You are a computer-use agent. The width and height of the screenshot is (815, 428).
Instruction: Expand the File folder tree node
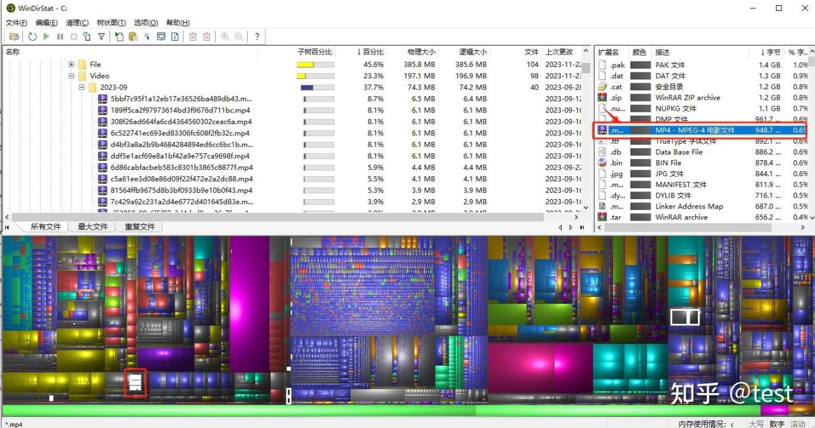coord(71,64)
